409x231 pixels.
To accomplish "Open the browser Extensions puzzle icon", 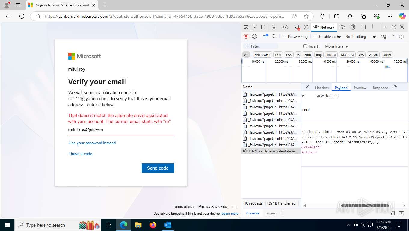I will pyautogui.click(x=322, y=16).
